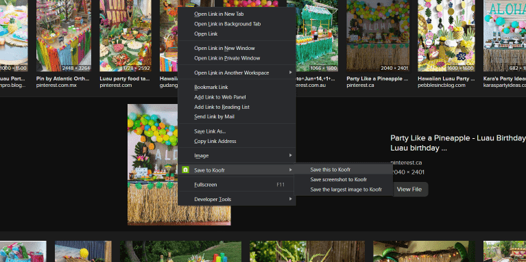Click the Party Like a Pineapple detail heading

tap(458, 143)
